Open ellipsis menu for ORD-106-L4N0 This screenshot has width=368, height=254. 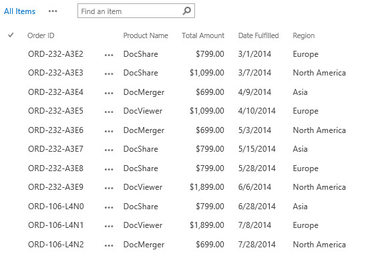109,207
